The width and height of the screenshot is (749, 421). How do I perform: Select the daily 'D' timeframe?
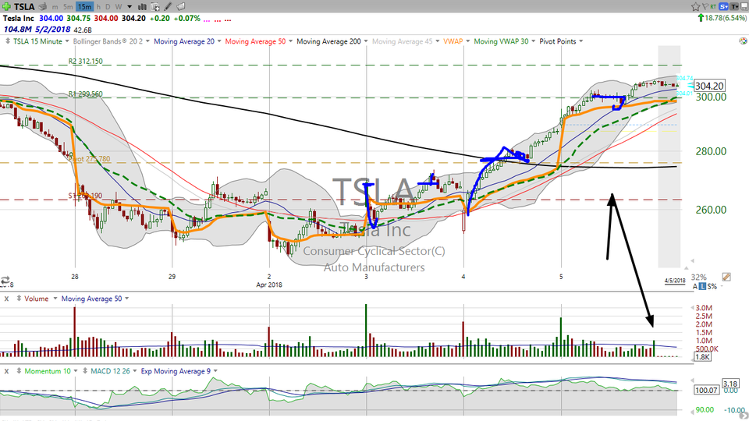(x=108, y=7)
